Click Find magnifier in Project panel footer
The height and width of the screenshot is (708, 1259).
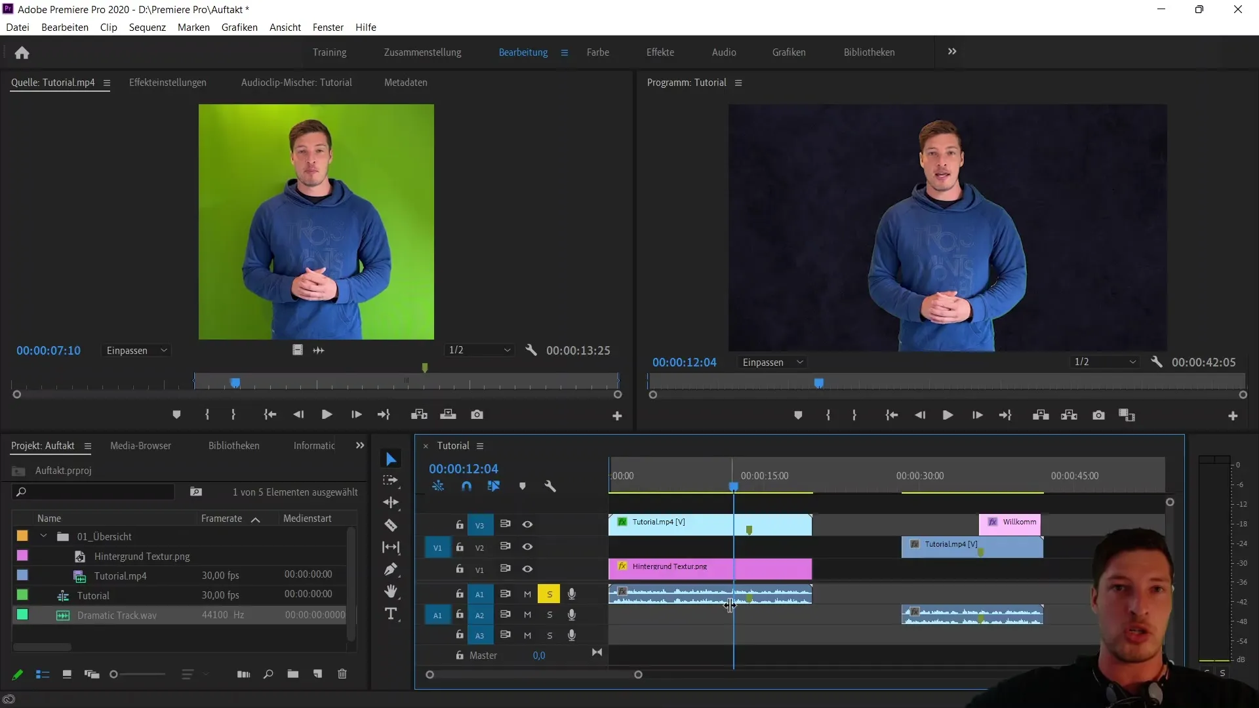click(x=268, y=675)
